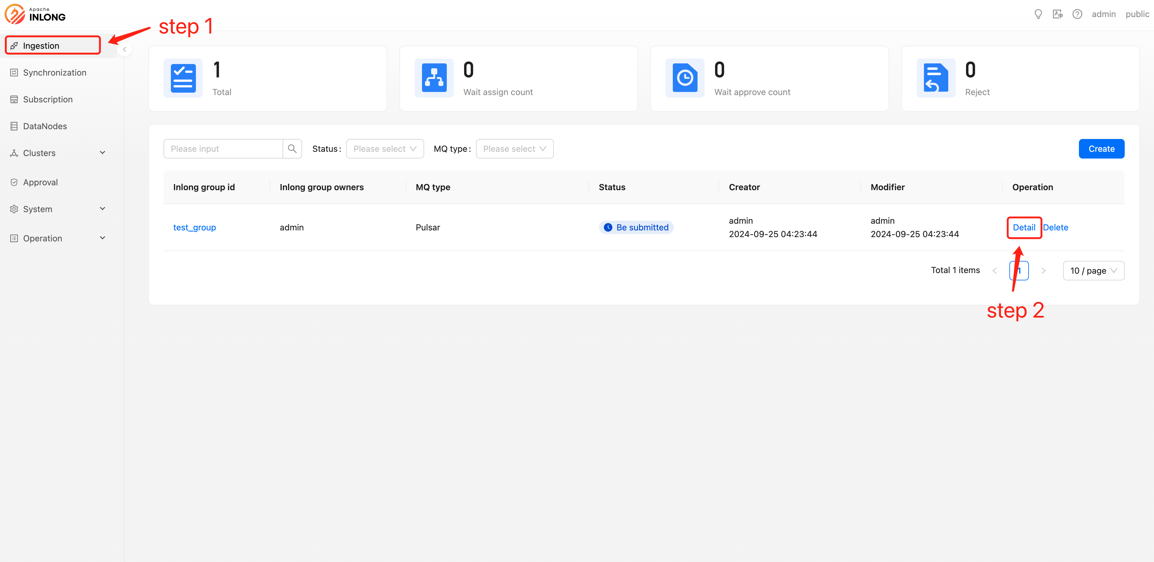
Task: Click the Wait approve count clock icon
Action: point(684,78)
